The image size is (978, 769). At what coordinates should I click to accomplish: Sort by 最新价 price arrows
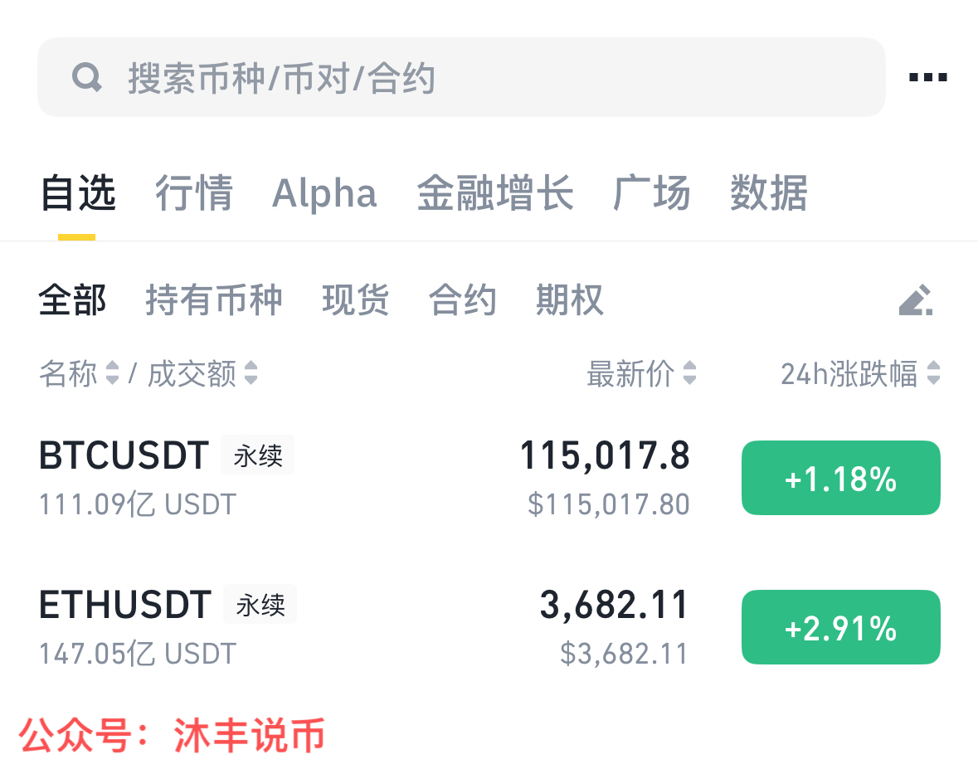pos(689,374)
